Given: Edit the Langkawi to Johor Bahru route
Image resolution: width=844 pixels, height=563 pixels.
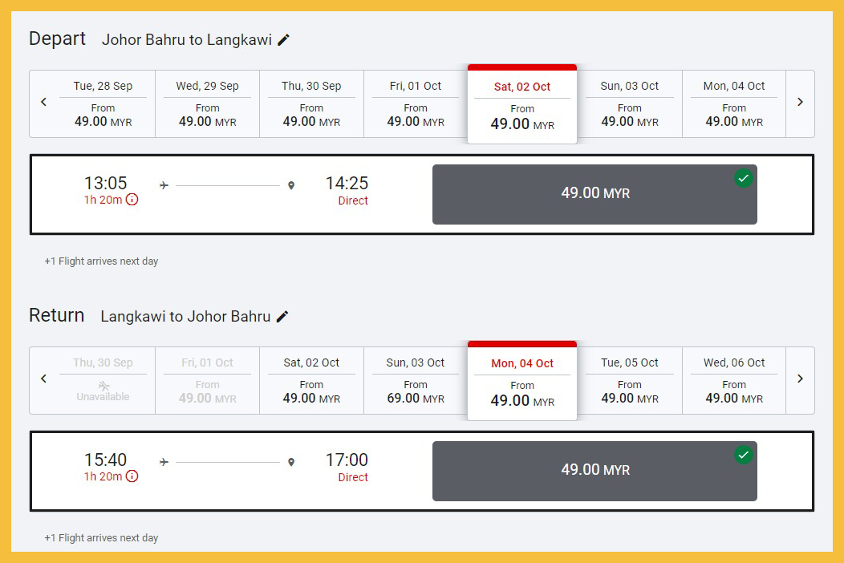Looking at the screenshot, I should pyautogui.click(x=282, y=317).
